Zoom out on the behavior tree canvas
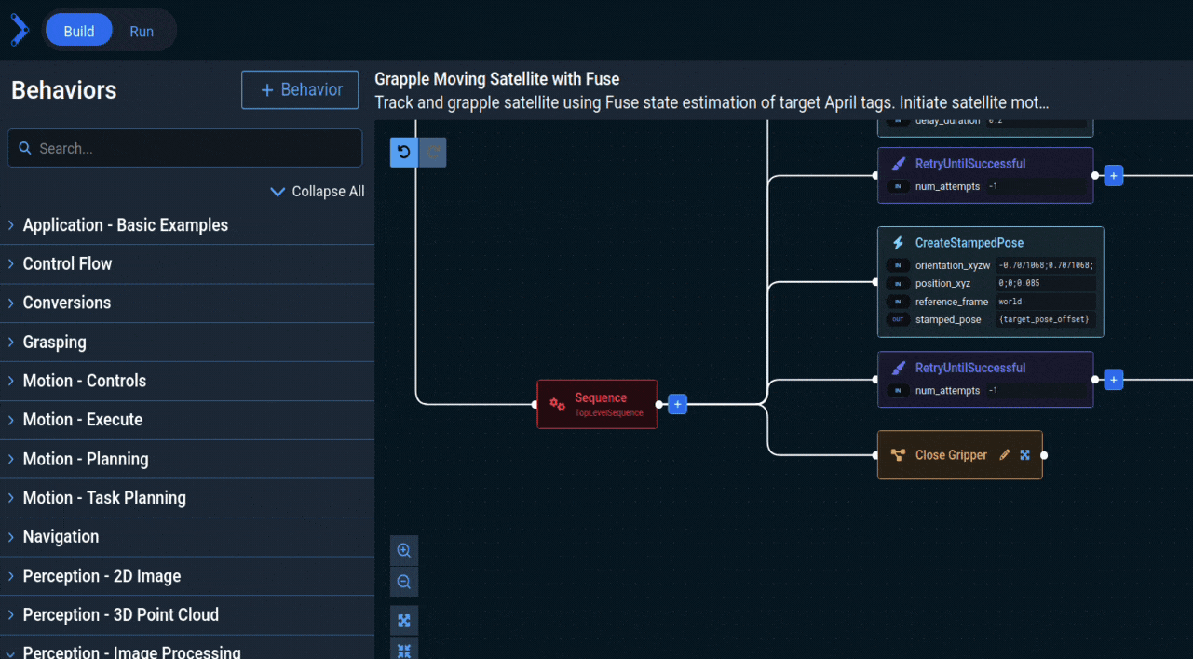The height and width of the screenshot is (659, 1193). click(403, 582)
